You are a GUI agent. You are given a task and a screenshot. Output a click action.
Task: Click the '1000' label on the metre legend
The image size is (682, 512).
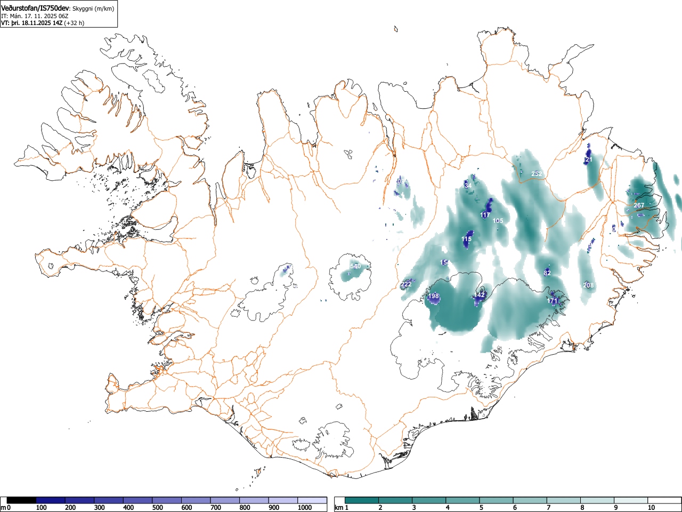[x=304, y=508]
